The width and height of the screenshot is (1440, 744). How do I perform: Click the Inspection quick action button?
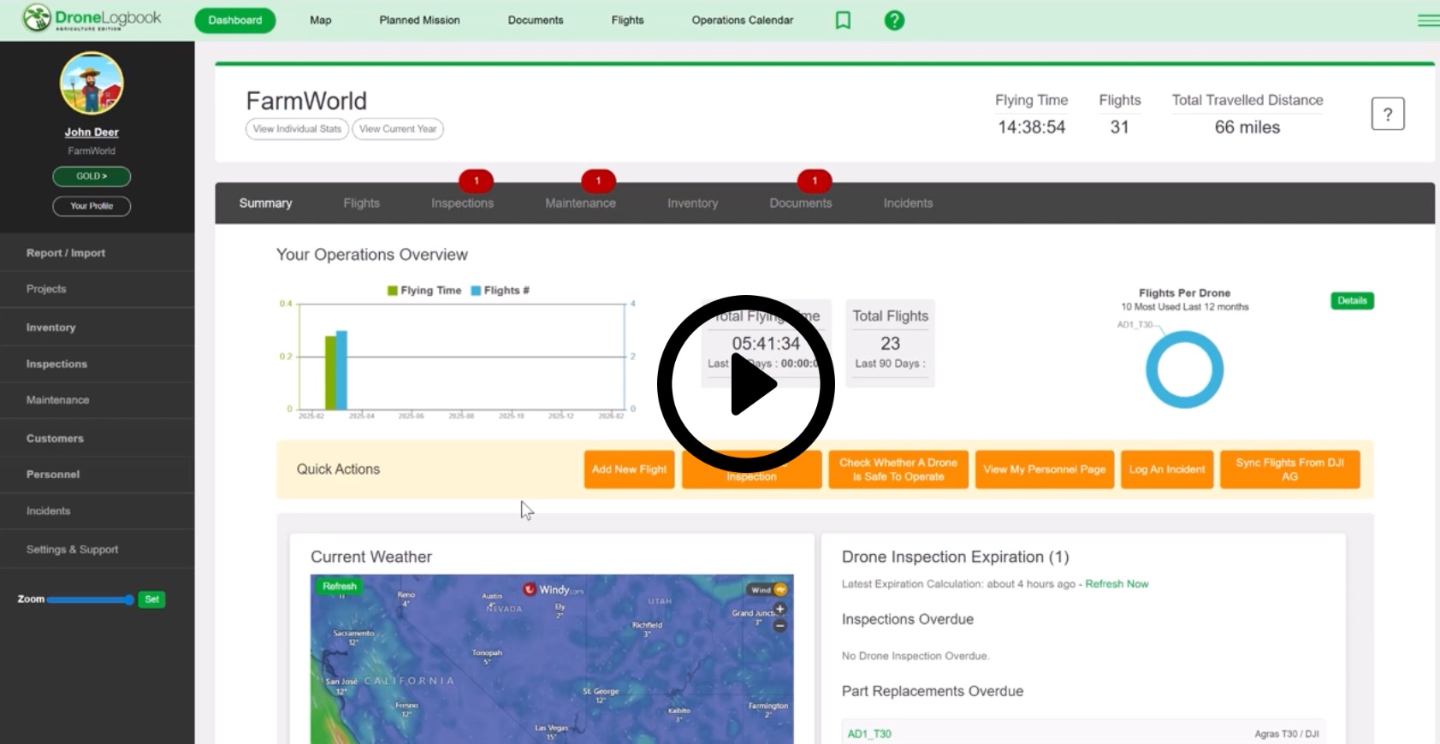point(752,469)
